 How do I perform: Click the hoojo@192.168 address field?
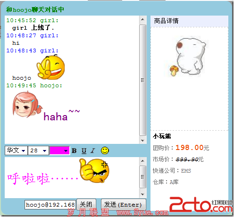click(x=50, y=205)
